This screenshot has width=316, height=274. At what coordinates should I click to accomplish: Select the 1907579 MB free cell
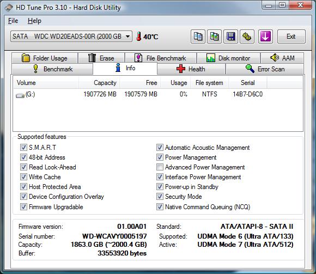pos(141,94)
